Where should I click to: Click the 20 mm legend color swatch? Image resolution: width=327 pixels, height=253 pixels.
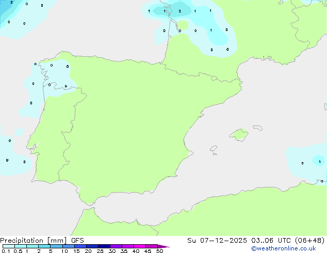coord(92,246)
